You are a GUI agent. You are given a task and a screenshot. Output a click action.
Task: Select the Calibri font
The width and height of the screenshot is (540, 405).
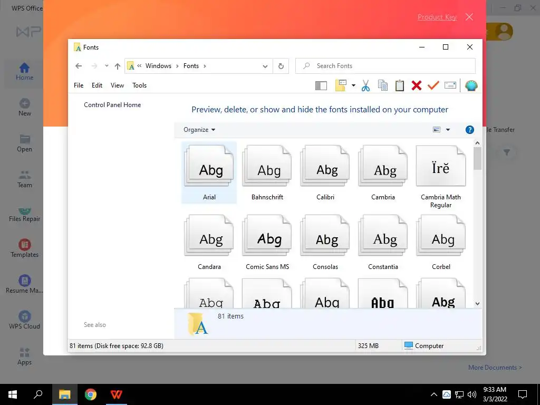click(325, 173)
